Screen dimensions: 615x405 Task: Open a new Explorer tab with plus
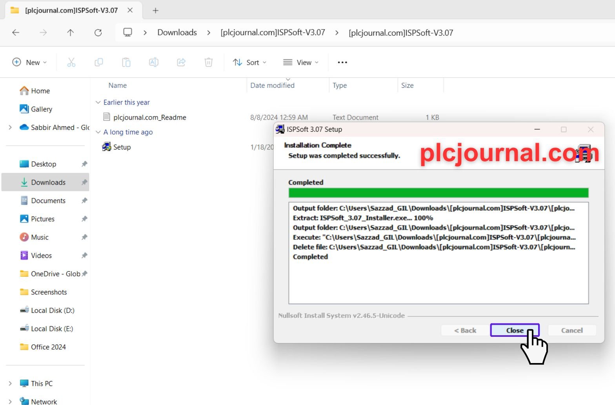(155, 11)
